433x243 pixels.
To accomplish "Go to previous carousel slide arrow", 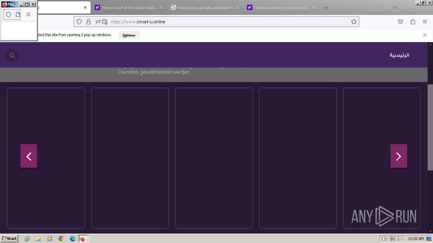I will tap(29, 156).
